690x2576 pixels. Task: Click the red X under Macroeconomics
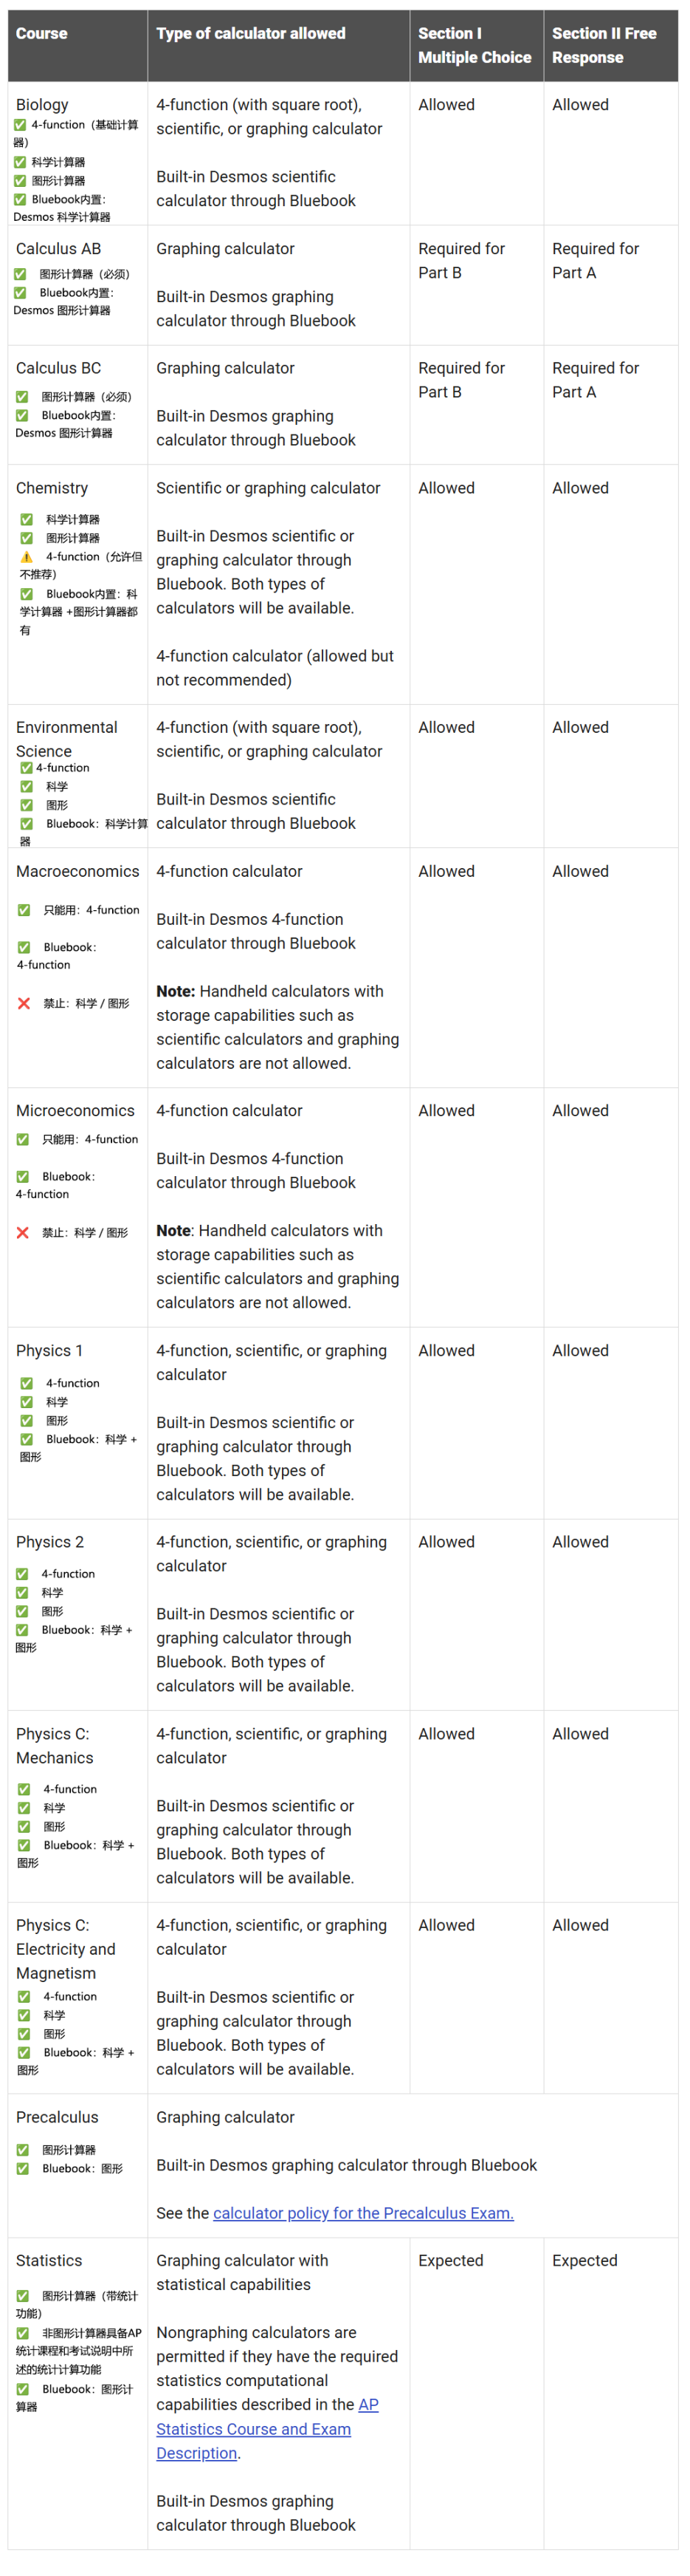click(x=24, y=1003)
